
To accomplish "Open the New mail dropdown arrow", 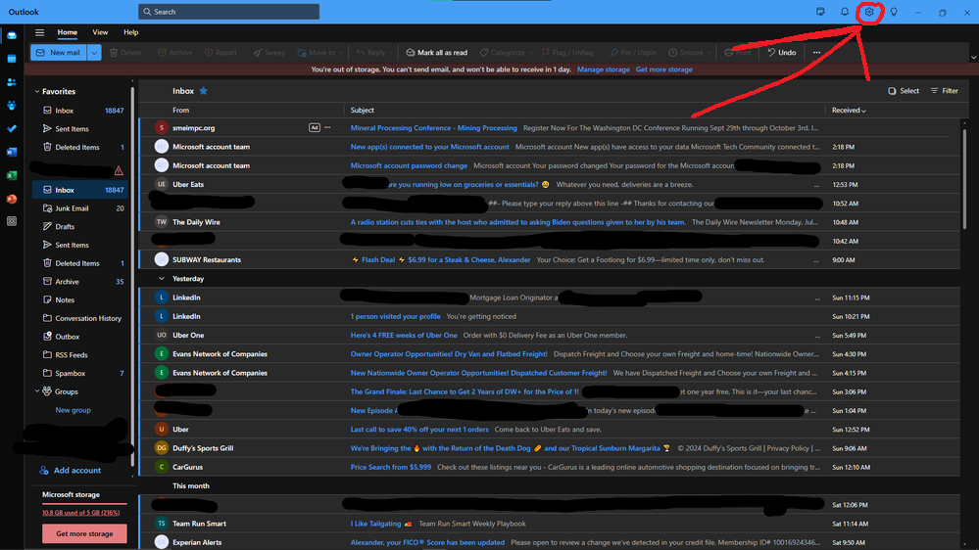I will (x=94, y=53).
